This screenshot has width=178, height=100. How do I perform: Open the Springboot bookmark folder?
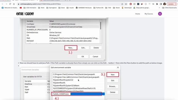click(x=51, y=8)
